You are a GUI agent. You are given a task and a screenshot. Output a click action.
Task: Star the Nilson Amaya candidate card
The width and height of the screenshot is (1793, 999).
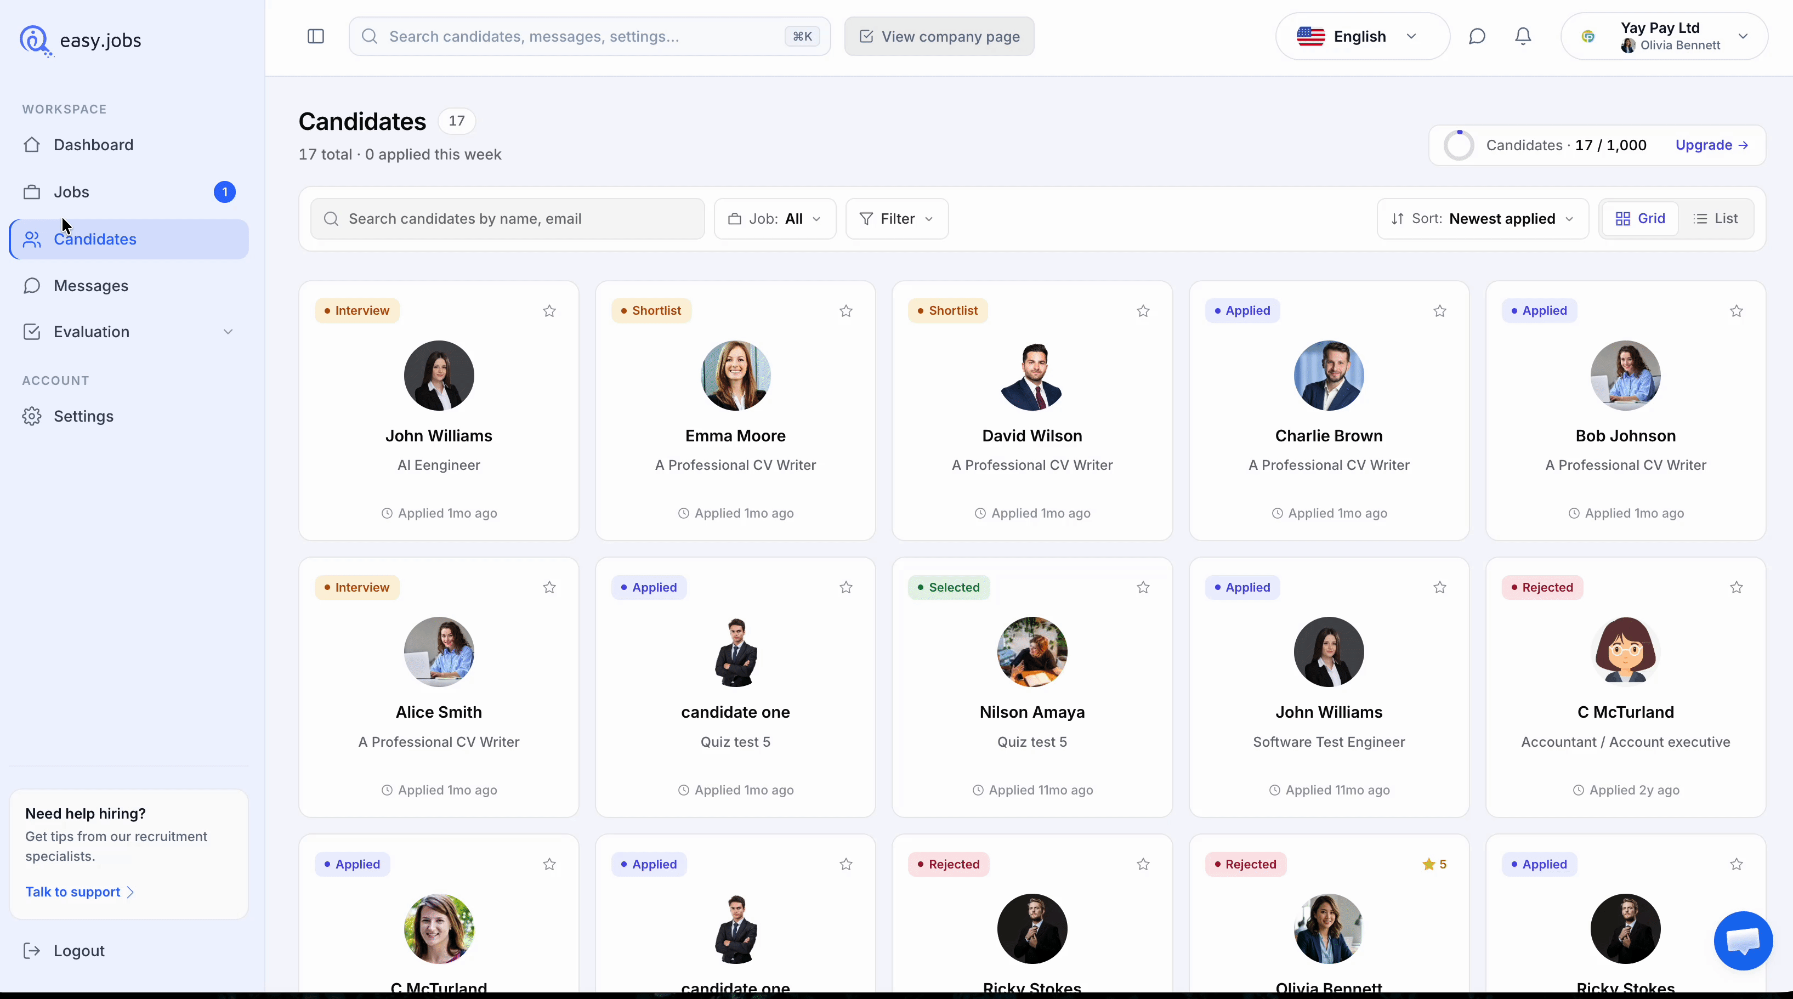pos(1143,588)
